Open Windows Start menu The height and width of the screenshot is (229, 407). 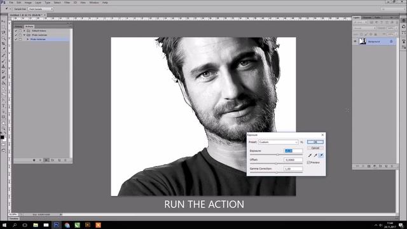(x=4, y=225)
